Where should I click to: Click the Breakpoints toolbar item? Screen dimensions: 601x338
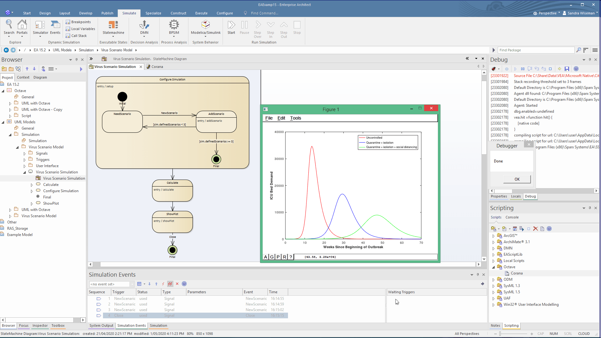tap(78, 22)
